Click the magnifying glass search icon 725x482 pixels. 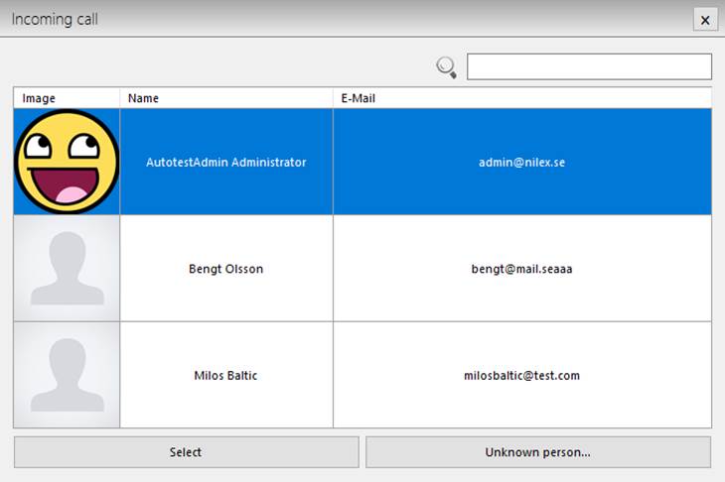(x=447, y=67)
